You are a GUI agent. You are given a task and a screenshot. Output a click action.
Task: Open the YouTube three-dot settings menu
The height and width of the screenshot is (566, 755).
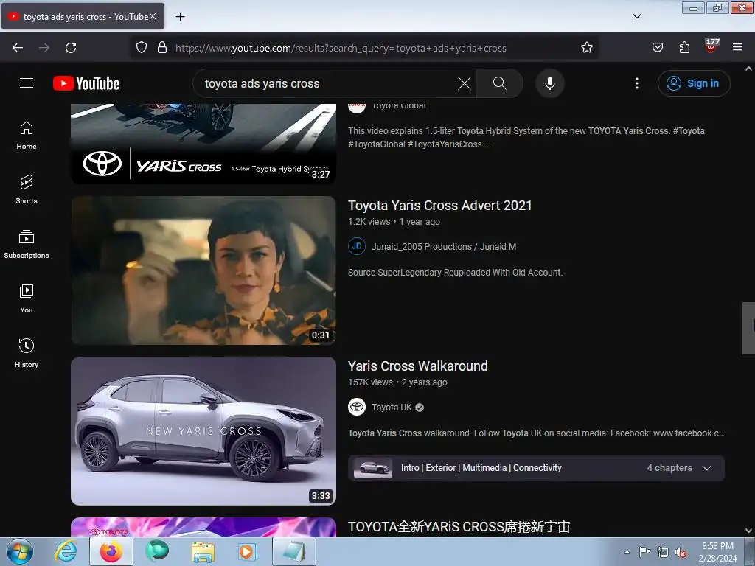(636, 83)
